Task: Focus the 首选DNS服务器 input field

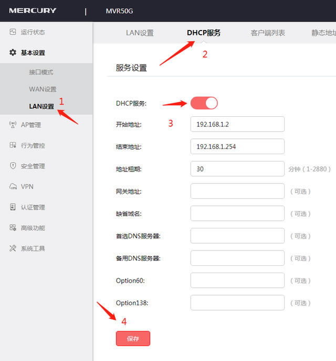Action: (x=237, y=236)
